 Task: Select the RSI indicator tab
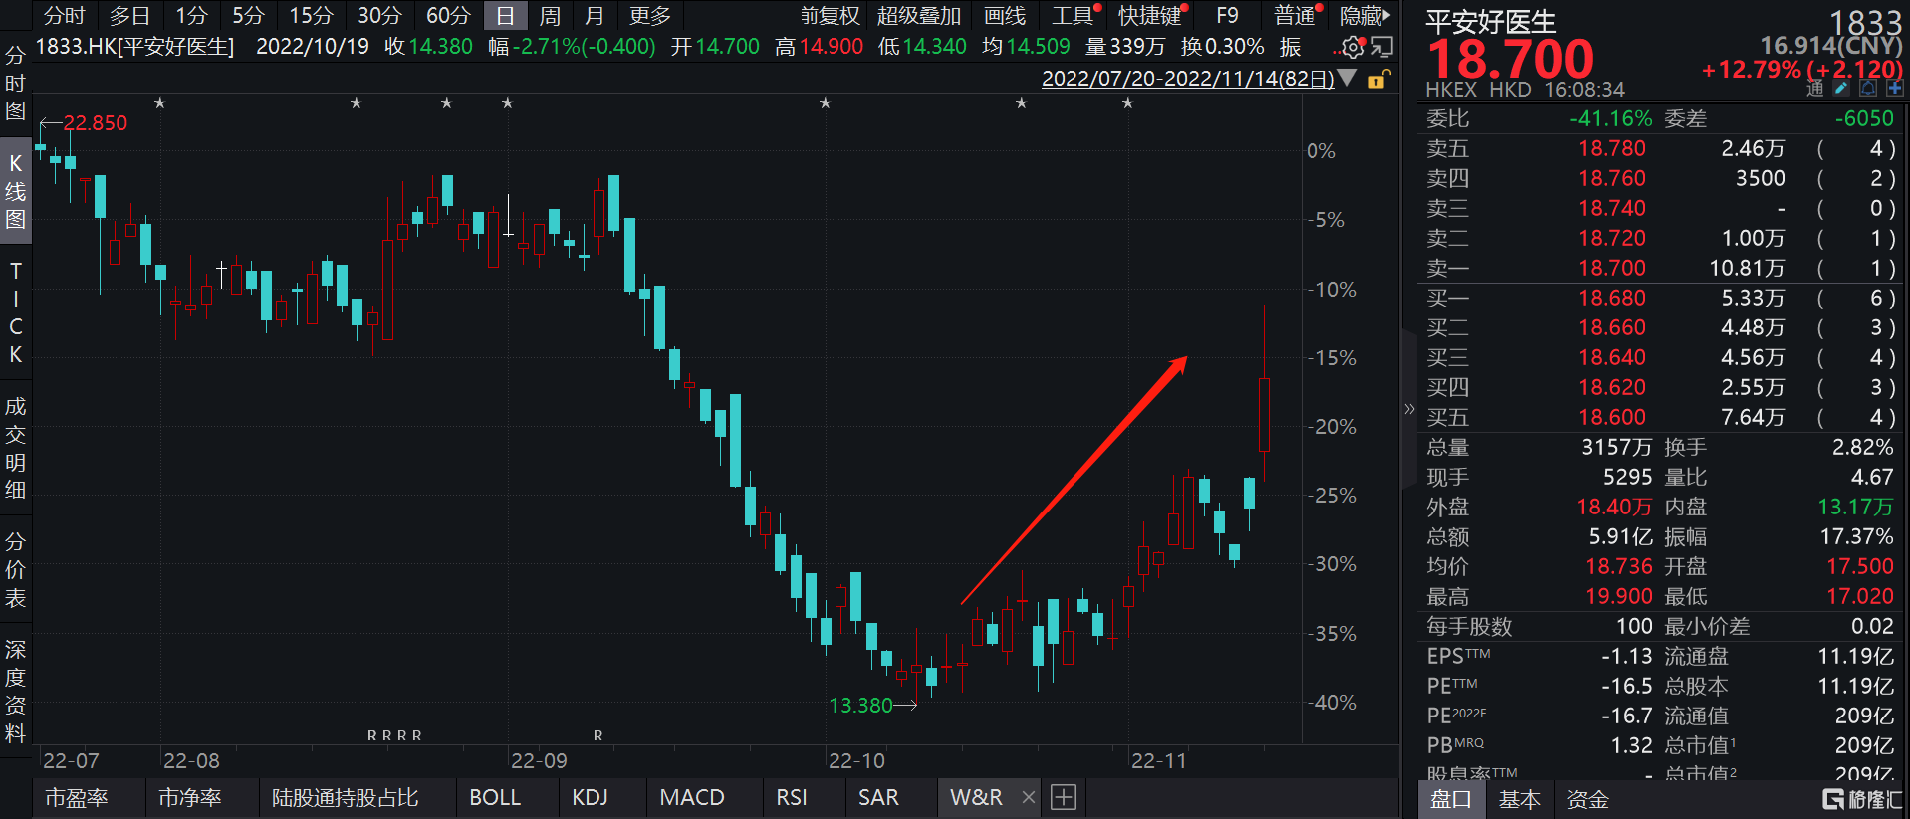point(792,797)
